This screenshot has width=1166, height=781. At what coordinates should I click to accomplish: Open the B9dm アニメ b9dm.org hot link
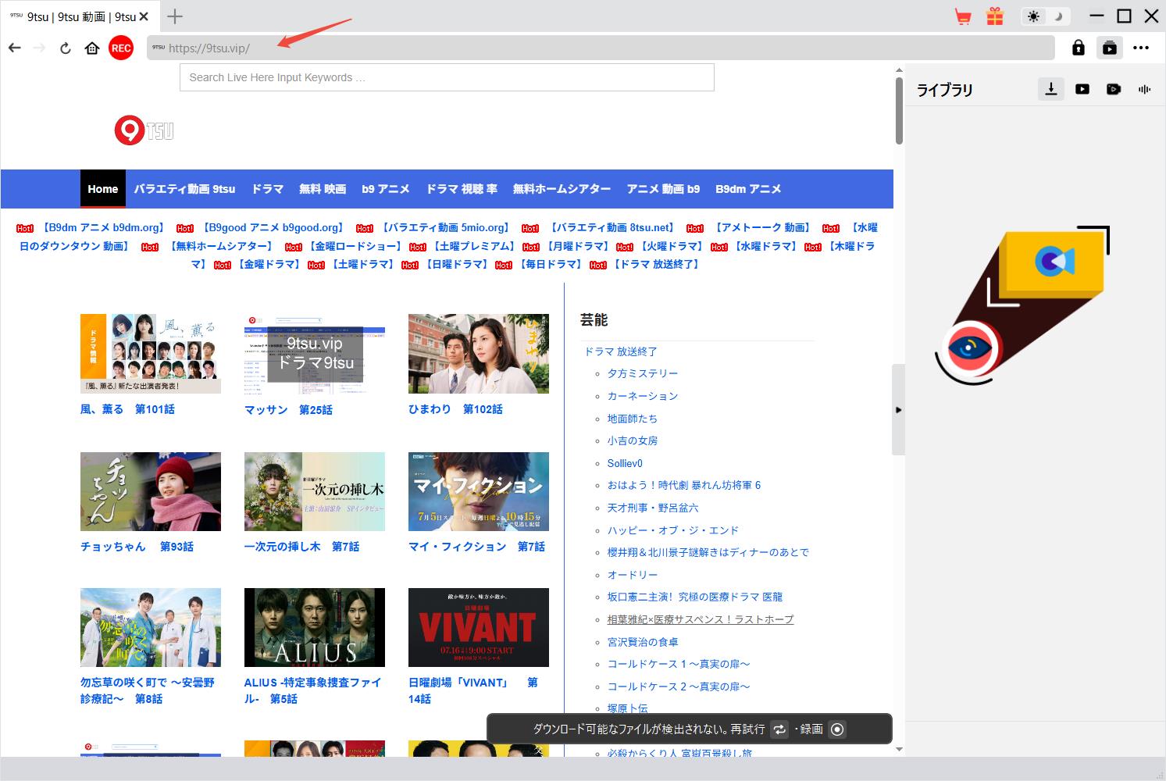(x=102, y=228)
